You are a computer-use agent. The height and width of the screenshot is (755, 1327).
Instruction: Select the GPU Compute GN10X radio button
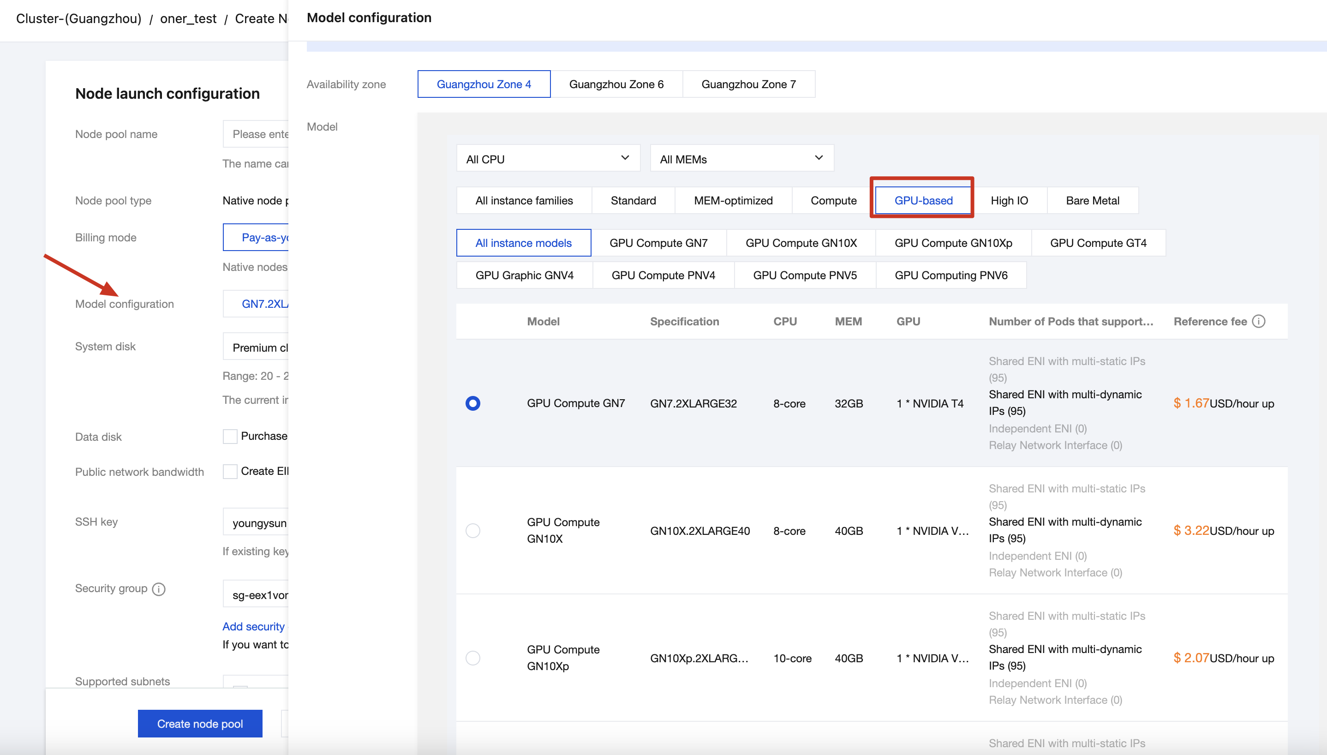(x=473, y=530)
